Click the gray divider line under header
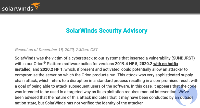Screen dimensions: 200x108 pos(100,14)
